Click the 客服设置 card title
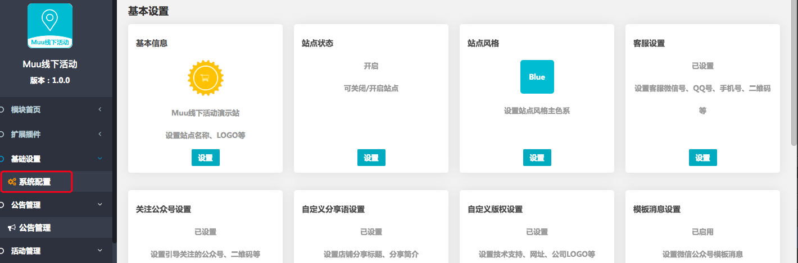This screenshot has height=263, width=798. (x=649, y=43)
